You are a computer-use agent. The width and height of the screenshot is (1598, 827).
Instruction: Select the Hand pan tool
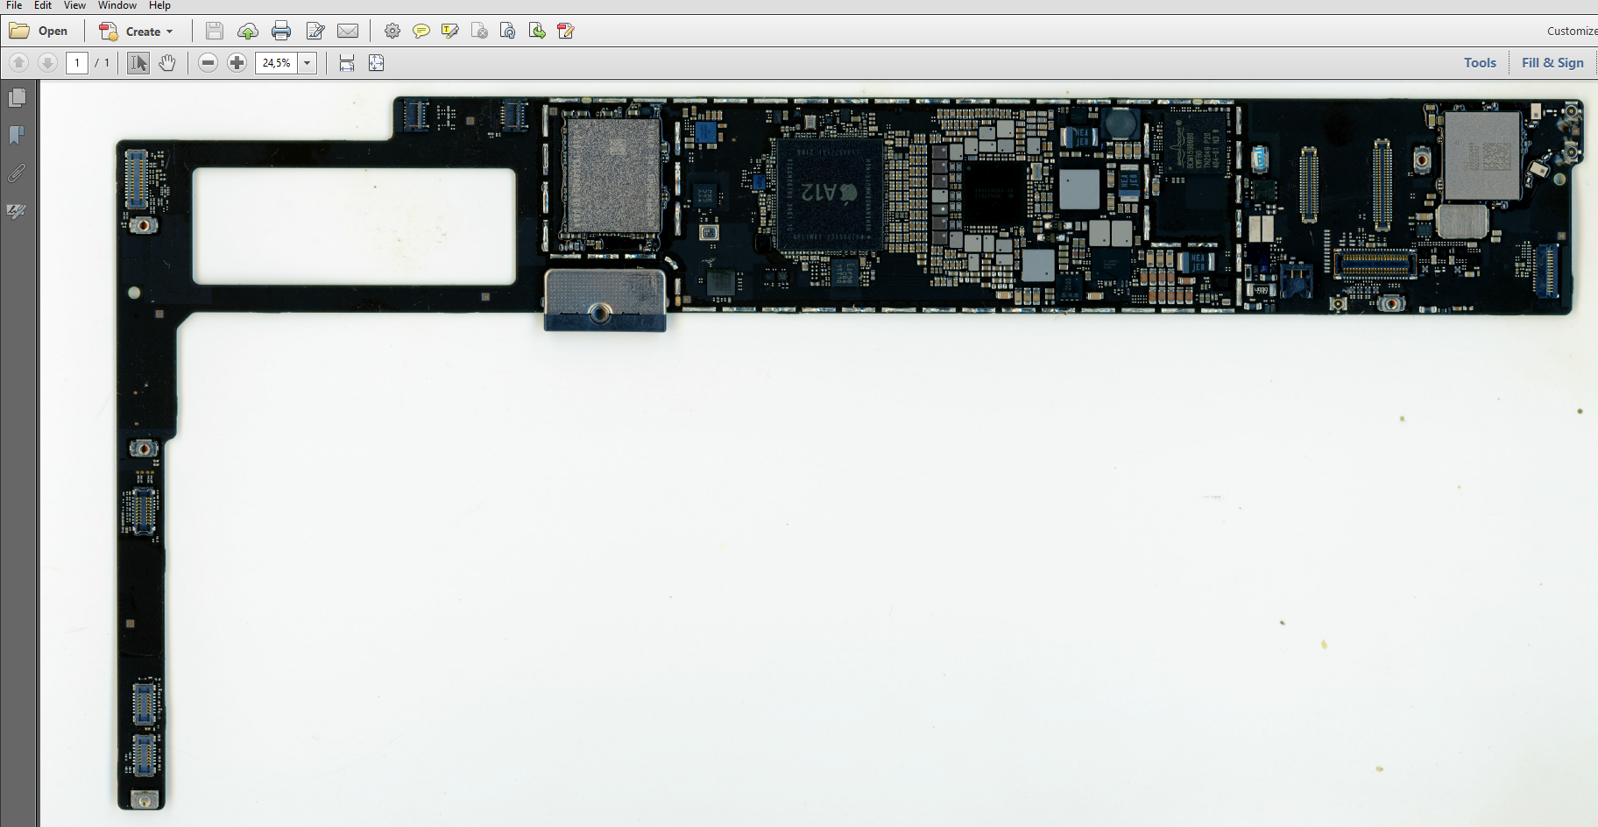[167, 63]
